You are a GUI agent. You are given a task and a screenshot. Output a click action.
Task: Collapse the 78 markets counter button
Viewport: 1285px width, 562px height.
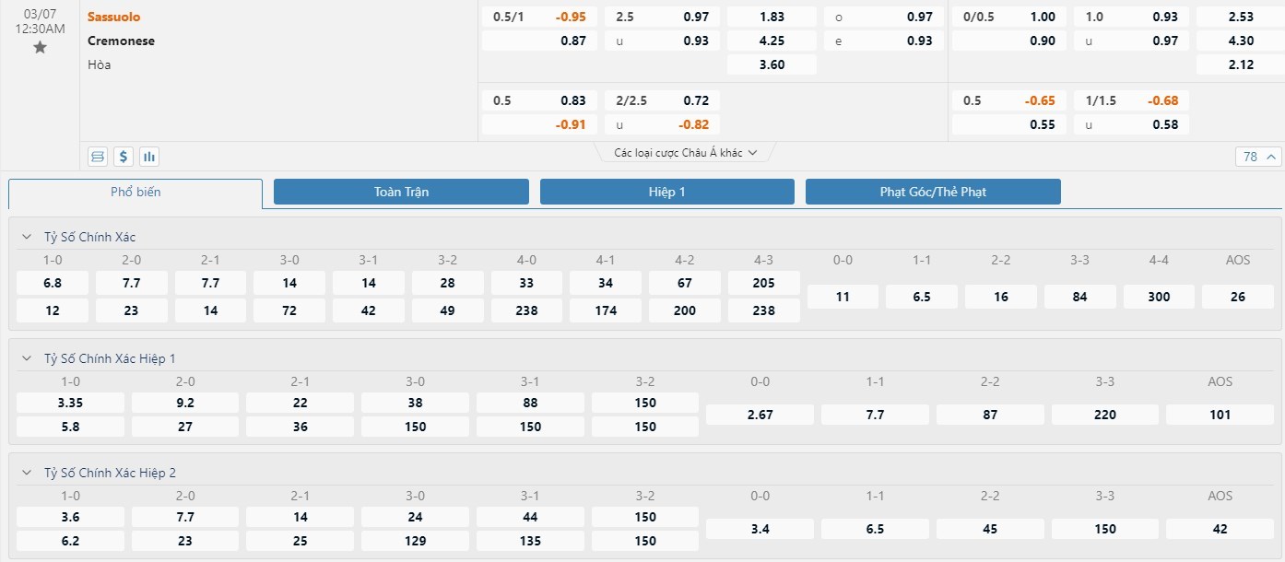(1257, 157)
